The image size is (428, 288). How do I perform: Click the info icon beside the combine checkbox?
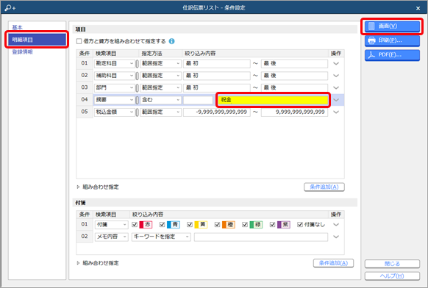coord(171,41)
